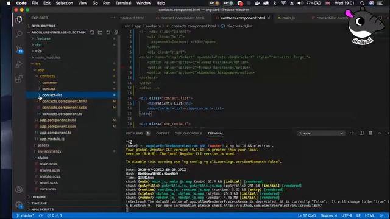Expand the node_modules folder
The image size is (390, 219).
pos(48,57)
